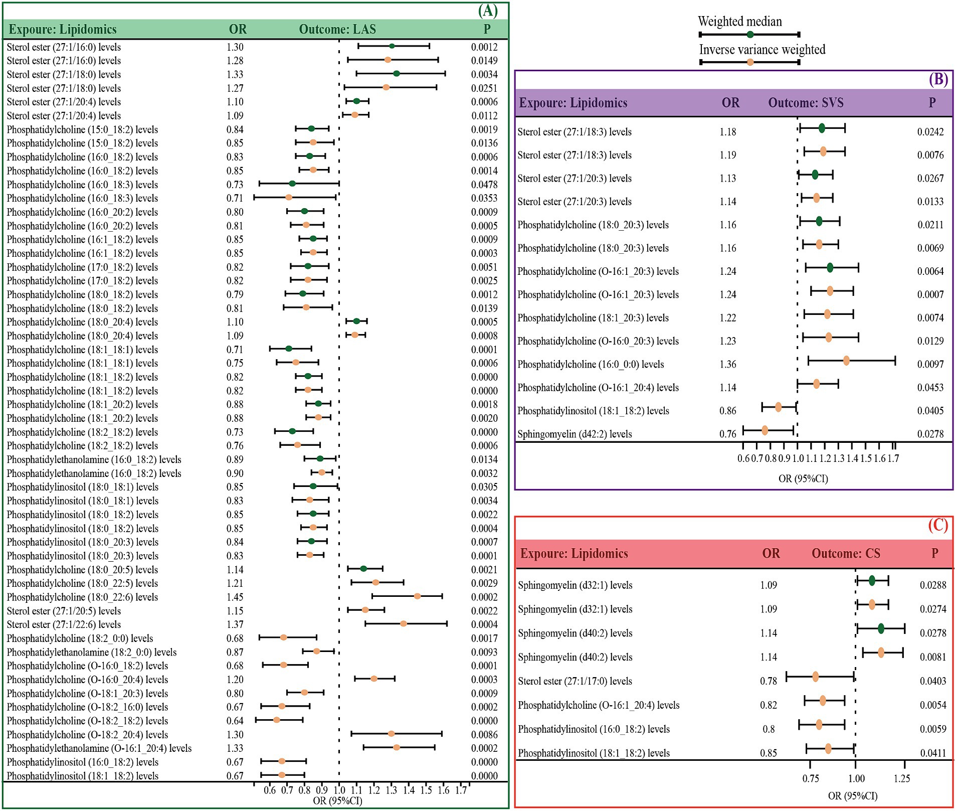956x811 pixels.
Task: Click Phosphatidylcholine (18:1_20:3) levels in panel B
Action: click(593, 317)
